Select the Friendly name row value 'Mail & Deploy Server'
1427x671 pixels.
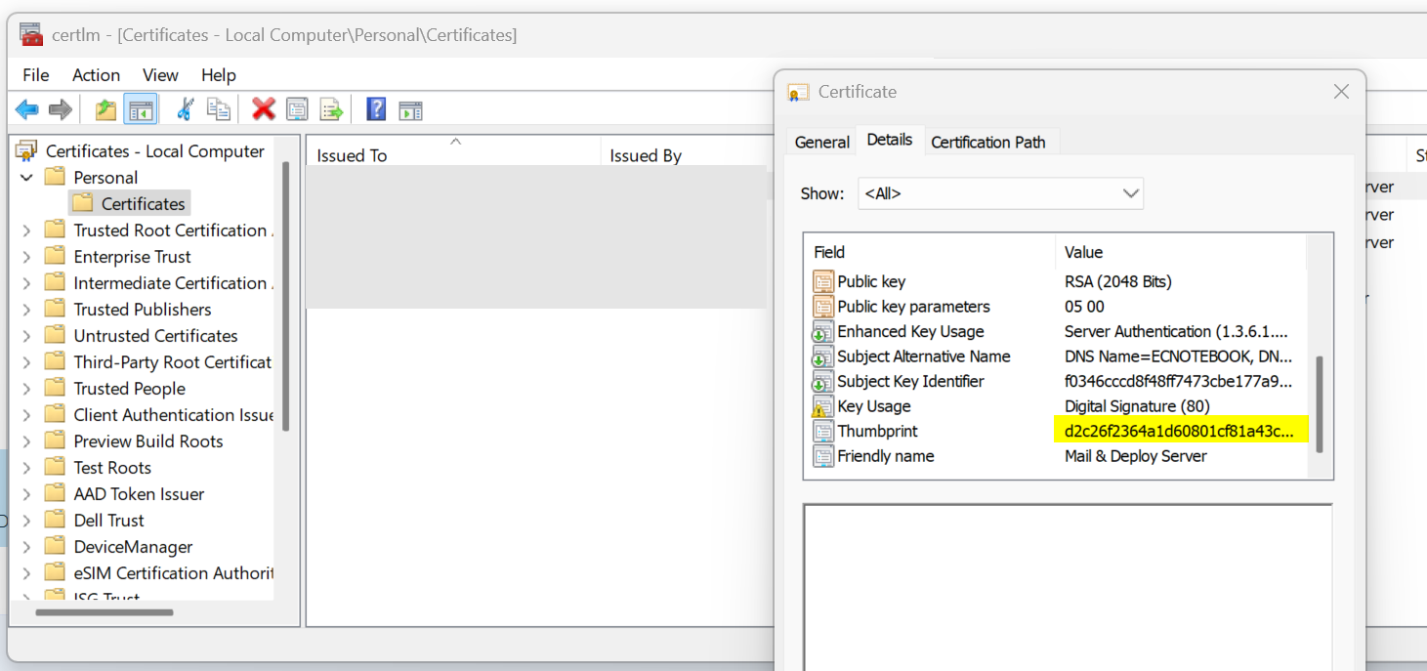1135,456
